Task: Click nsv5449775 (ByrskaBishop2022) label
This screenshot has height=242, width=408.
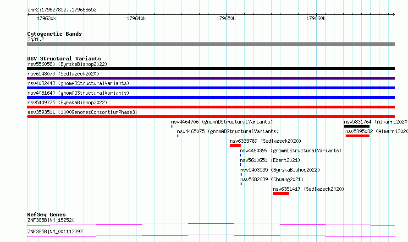Action: [x=67, y=102]
